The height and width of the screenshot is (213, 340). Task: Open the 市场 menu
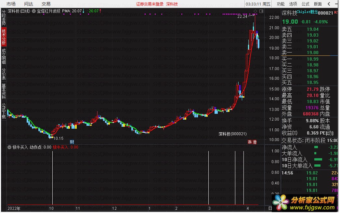click(11, 4)
